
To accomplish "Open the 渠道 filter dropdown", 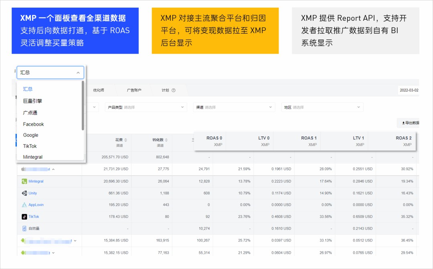I will click(x=234, y=107).
